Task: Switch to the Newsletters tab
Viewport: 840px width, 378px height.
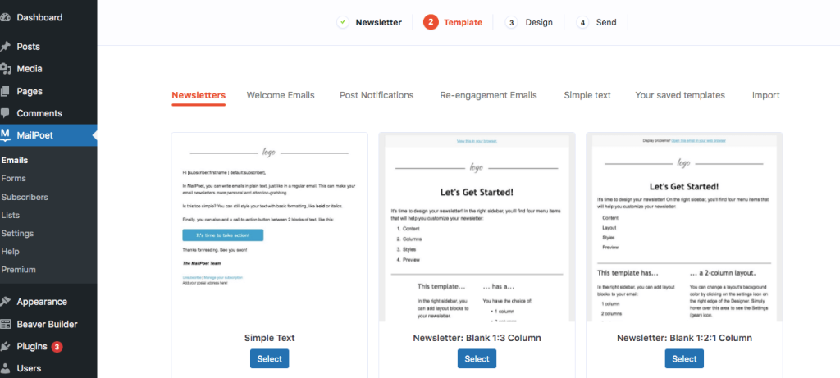Action: click(199, 95)
